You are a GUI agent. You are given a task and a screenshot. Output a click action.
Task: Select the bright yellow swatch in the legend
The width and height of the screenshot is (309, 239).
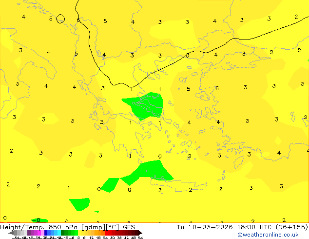79,233
